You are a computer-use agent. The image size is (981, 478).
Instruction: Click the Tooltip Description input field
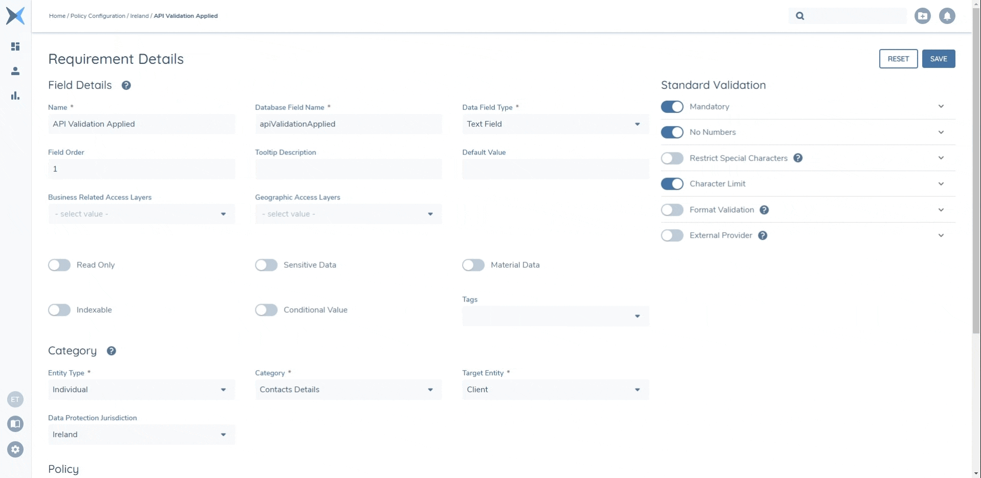(348, 169)
